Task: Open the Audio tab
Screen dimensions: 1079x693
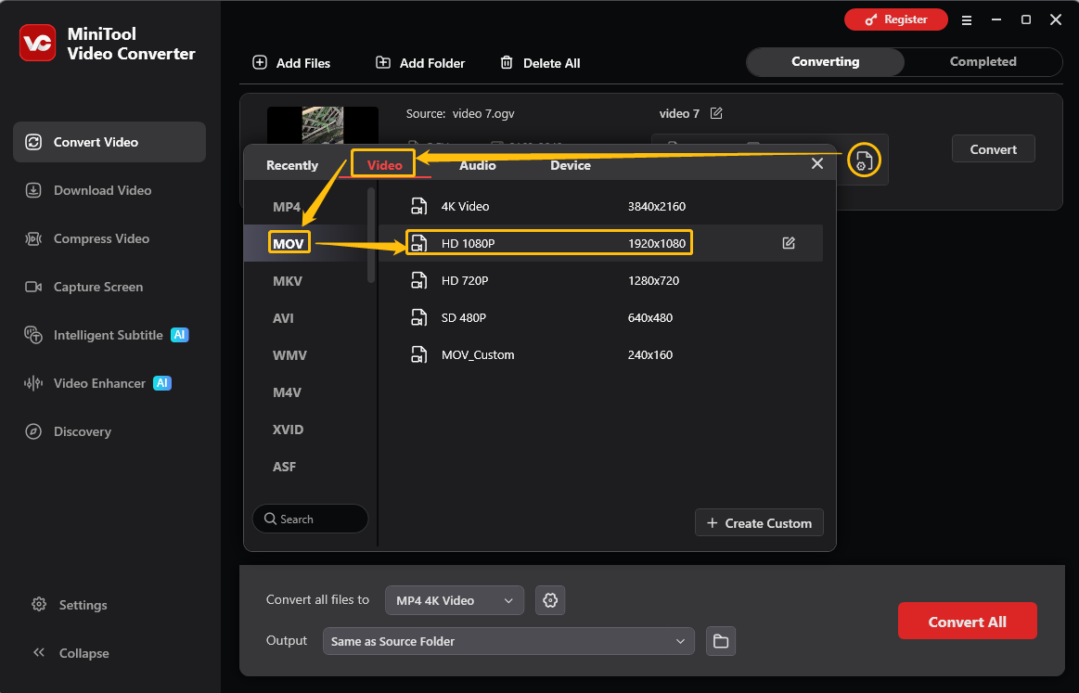Action: pyautogui.click(x=478, y=165)
